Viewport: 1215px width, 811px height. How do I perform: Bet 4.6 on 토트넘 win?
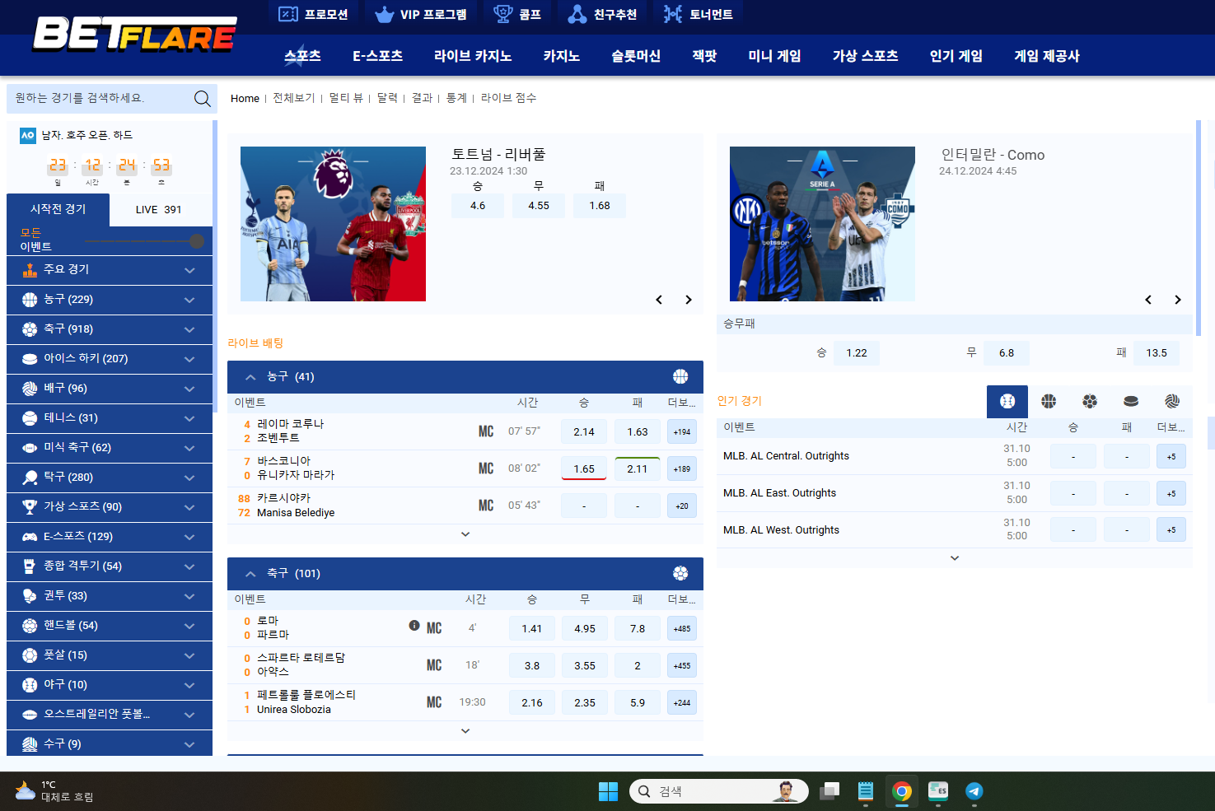[478, 206]
